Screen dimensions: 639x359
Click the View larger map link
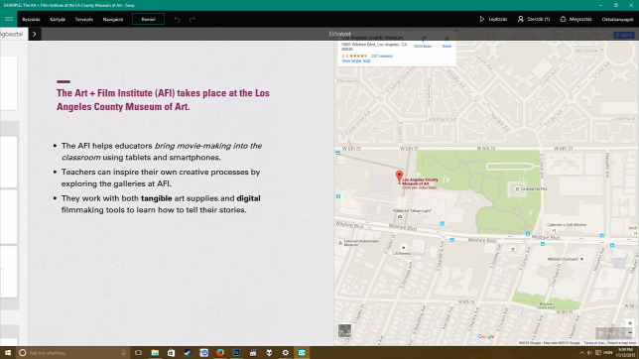(x=356, y=61)
